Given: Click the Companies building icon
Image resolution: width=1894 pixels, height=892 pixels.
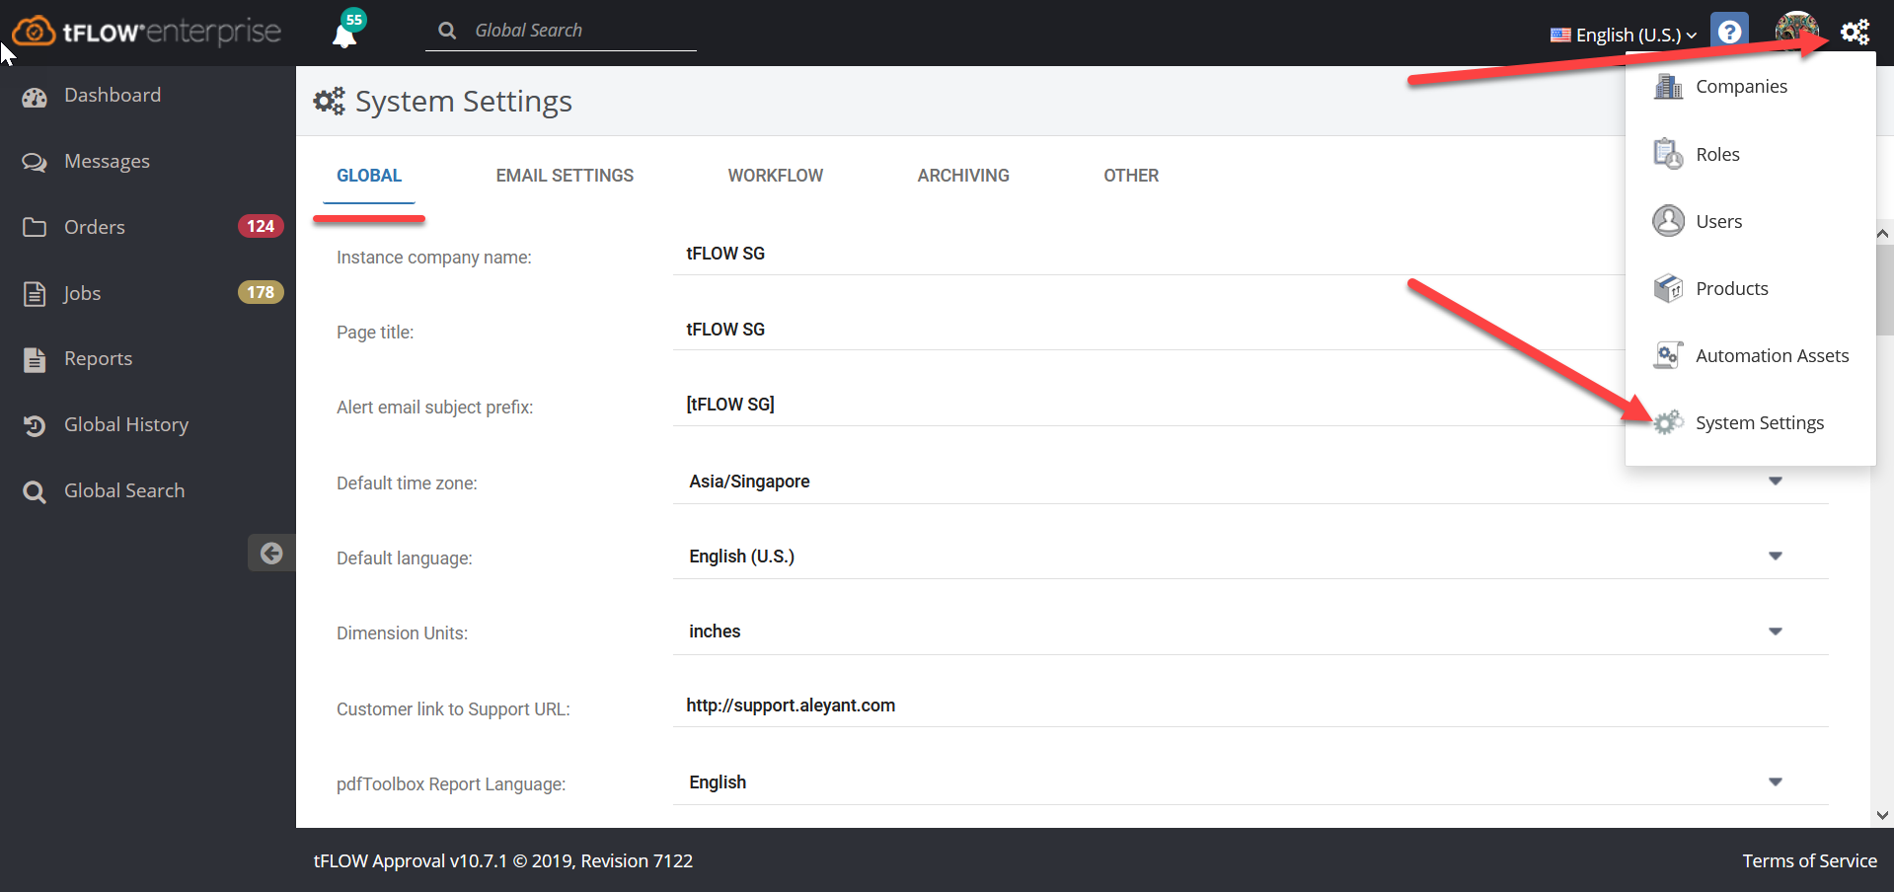Looking at the screenshot, I should tap(1668, 87).
